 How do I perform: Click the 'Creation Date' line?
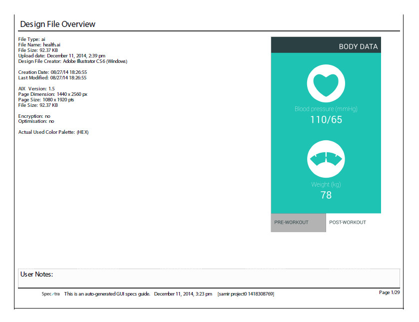point(52,72)
